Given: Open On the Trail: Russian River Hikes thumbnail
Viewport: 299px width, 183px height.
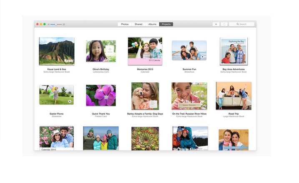Looking at the screenshot, I should coord(189,96).
